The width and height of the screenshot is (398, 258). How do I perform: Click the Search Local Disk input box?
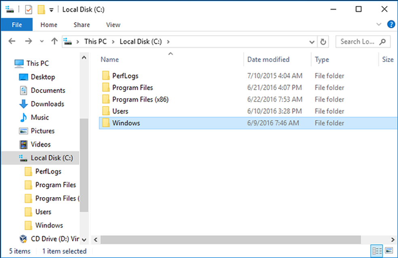[358, 41]
